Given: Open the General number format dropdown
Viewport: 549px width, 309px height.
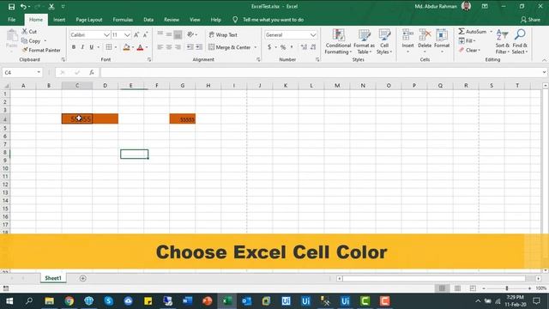Looking at the screenshot, I should click(313, 35).
